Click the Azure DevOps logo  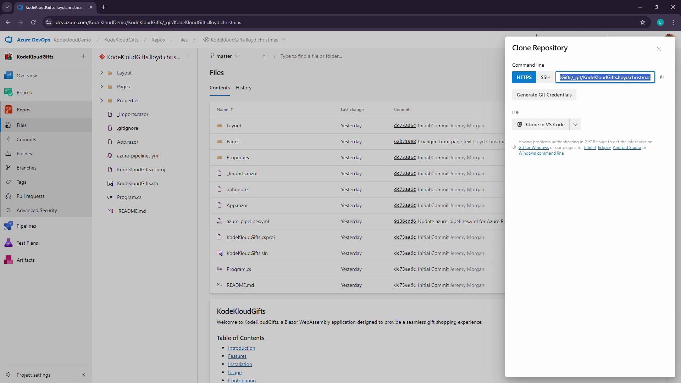[x=9, y=40]
